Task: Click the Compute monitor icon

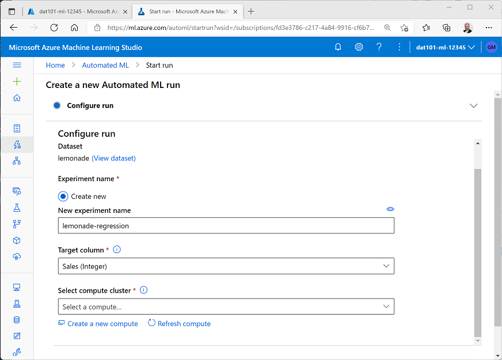Action: pyautogui.click(x=17, y=286)
